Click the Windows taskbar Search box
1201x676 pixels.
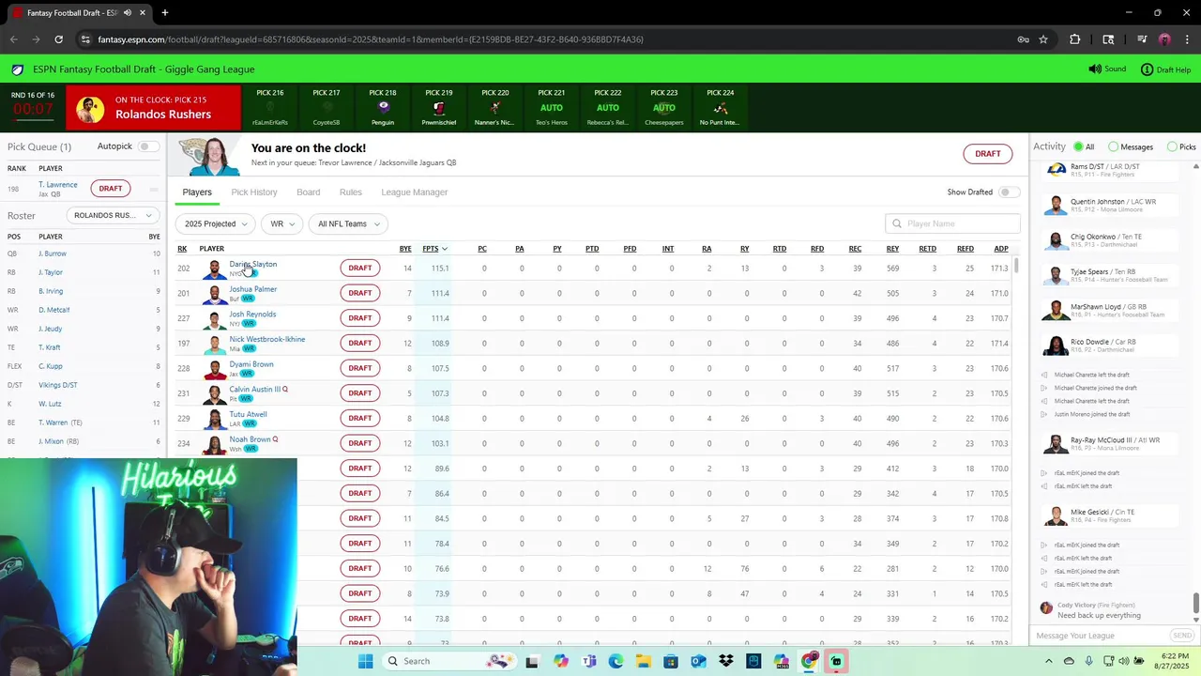[x=449, y=661]
